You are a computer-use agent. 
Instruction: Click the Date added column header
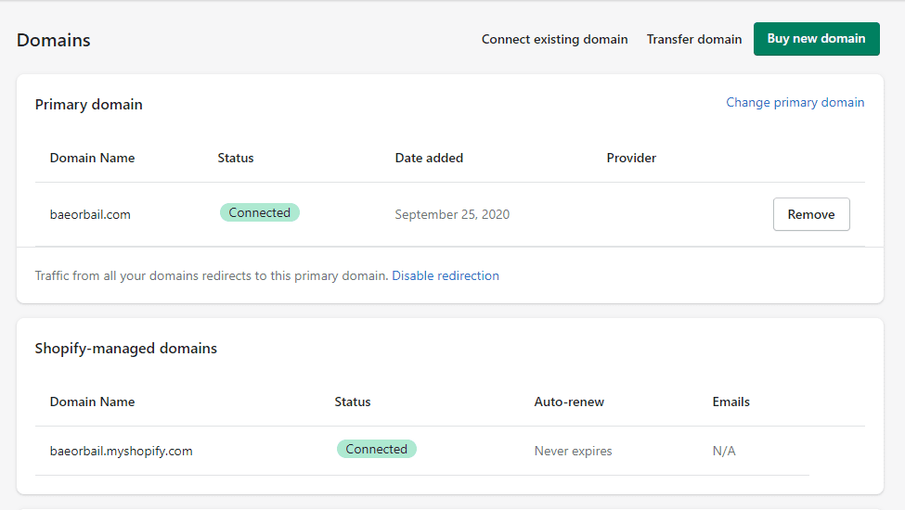[429, 158]
